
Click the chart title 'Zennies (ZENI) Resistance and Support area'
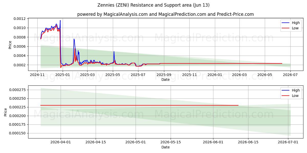pos(153,5)
